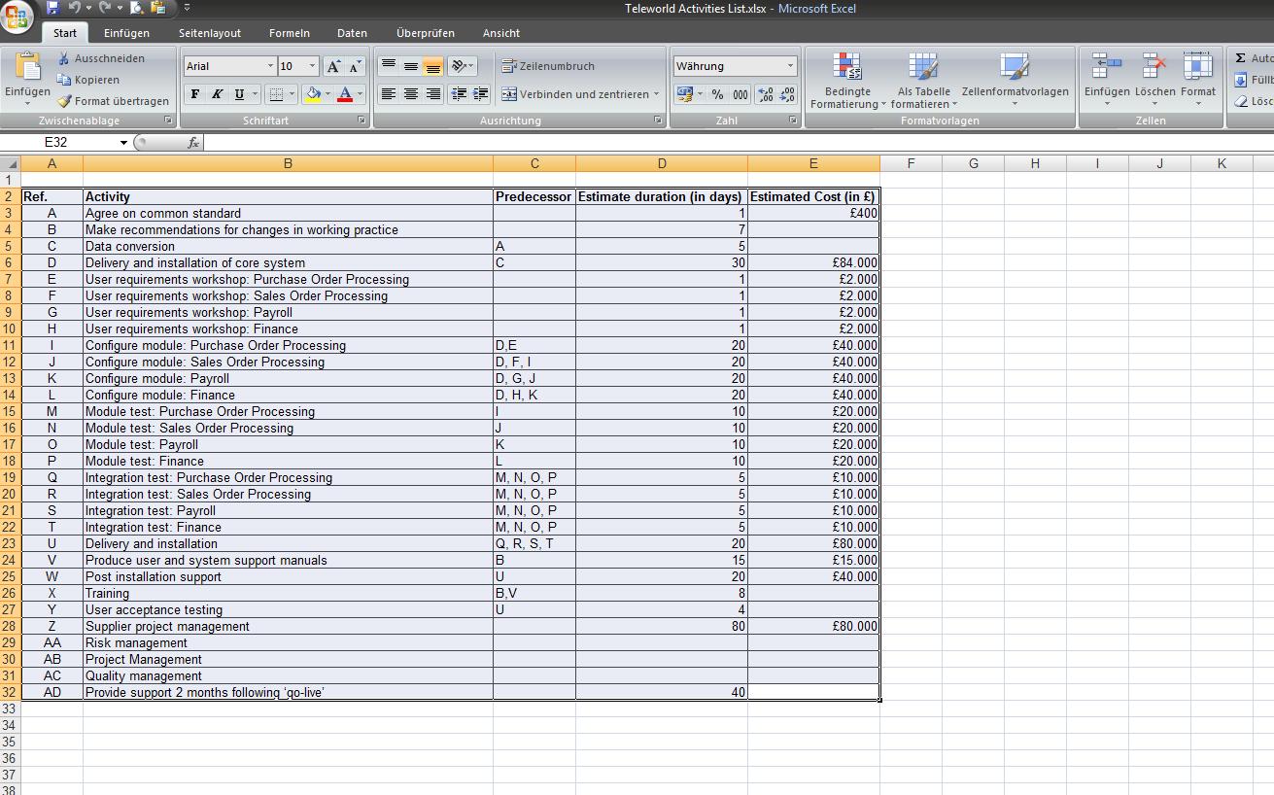This screenshot has height=795, width=1274.
Task: Click the percent style icon
Action: (x=717, y=94)
